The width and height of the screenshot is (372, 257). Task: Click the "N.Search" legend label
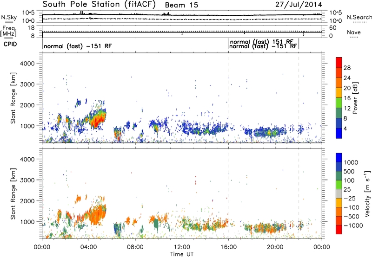click(359, 17)
